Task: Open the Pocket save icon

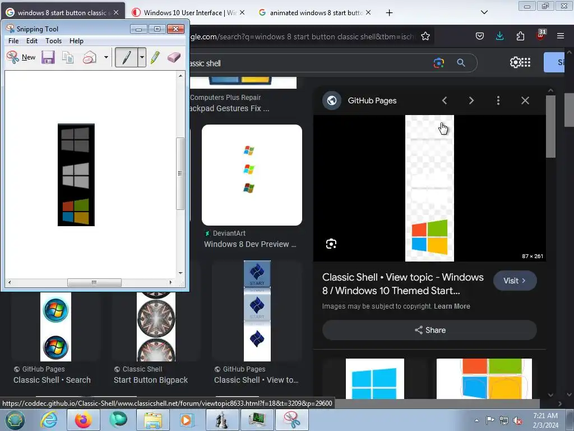Action: tap(480, 36)
